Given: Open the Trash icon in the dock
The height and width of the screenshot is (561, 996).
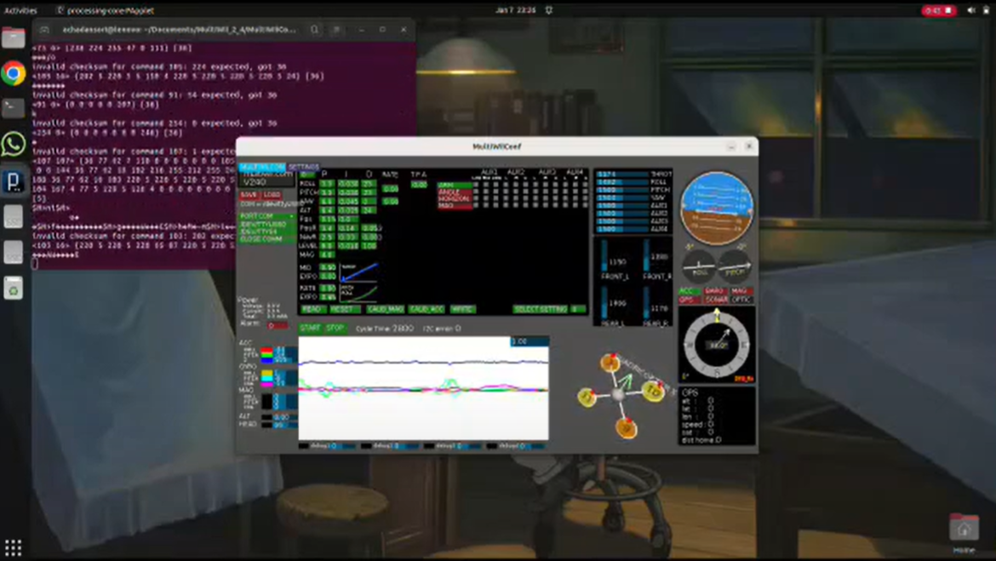Looking at the screenshot, I should click(13, 289).
